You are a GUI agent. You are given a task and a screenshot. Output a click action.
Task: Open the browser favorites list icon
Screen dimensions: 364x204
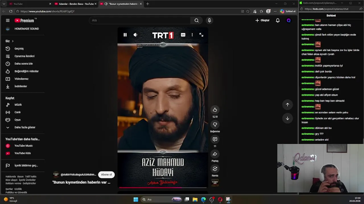pos(261,11)
